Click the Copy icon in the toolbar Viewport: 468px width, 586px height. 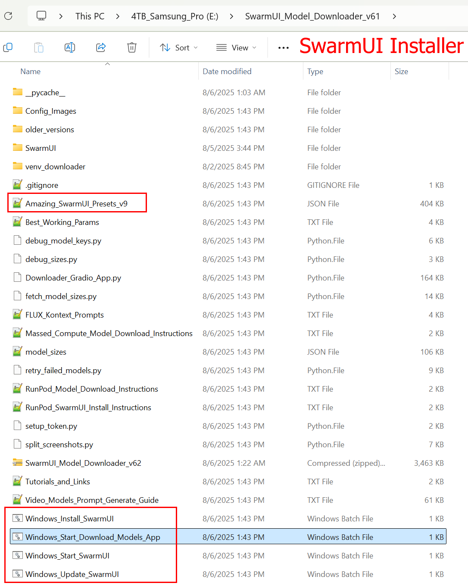[8, 47]
